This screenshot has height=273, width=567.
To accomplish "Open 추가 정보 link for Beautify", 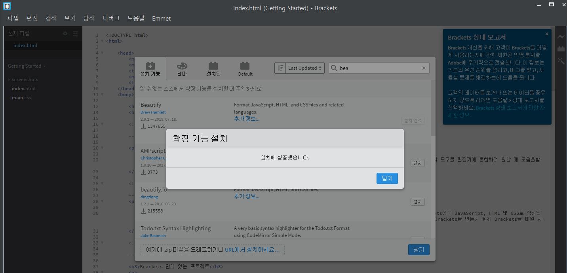I will click(247, 119).
